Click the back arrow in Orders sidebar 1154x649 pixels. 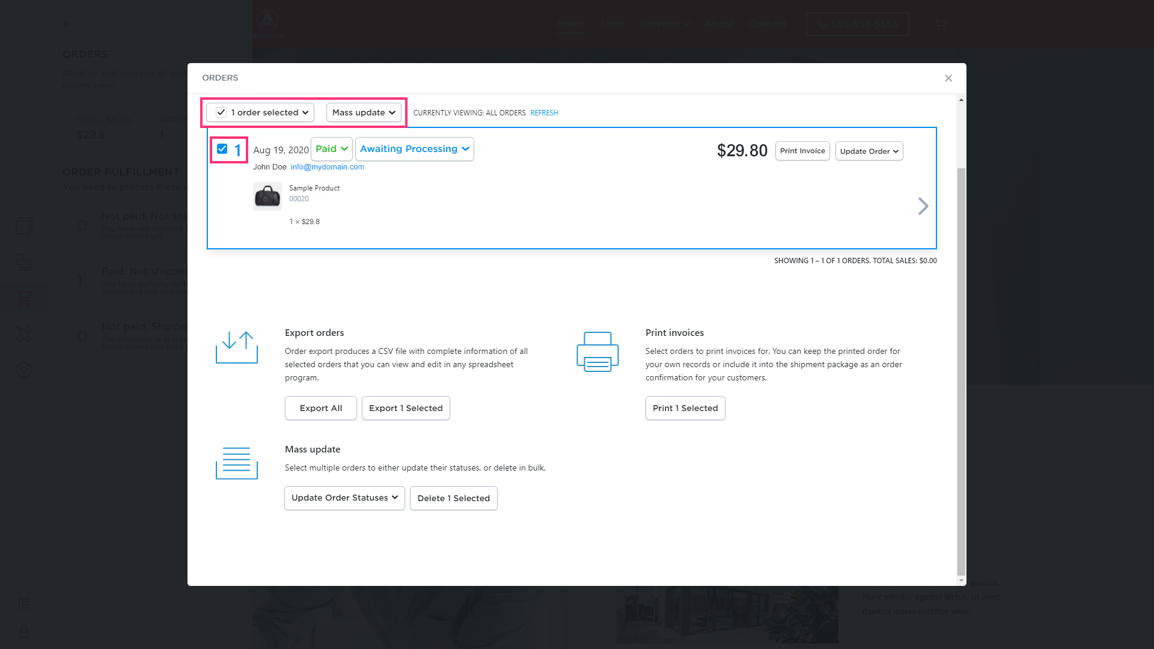(x=67, y=25)
